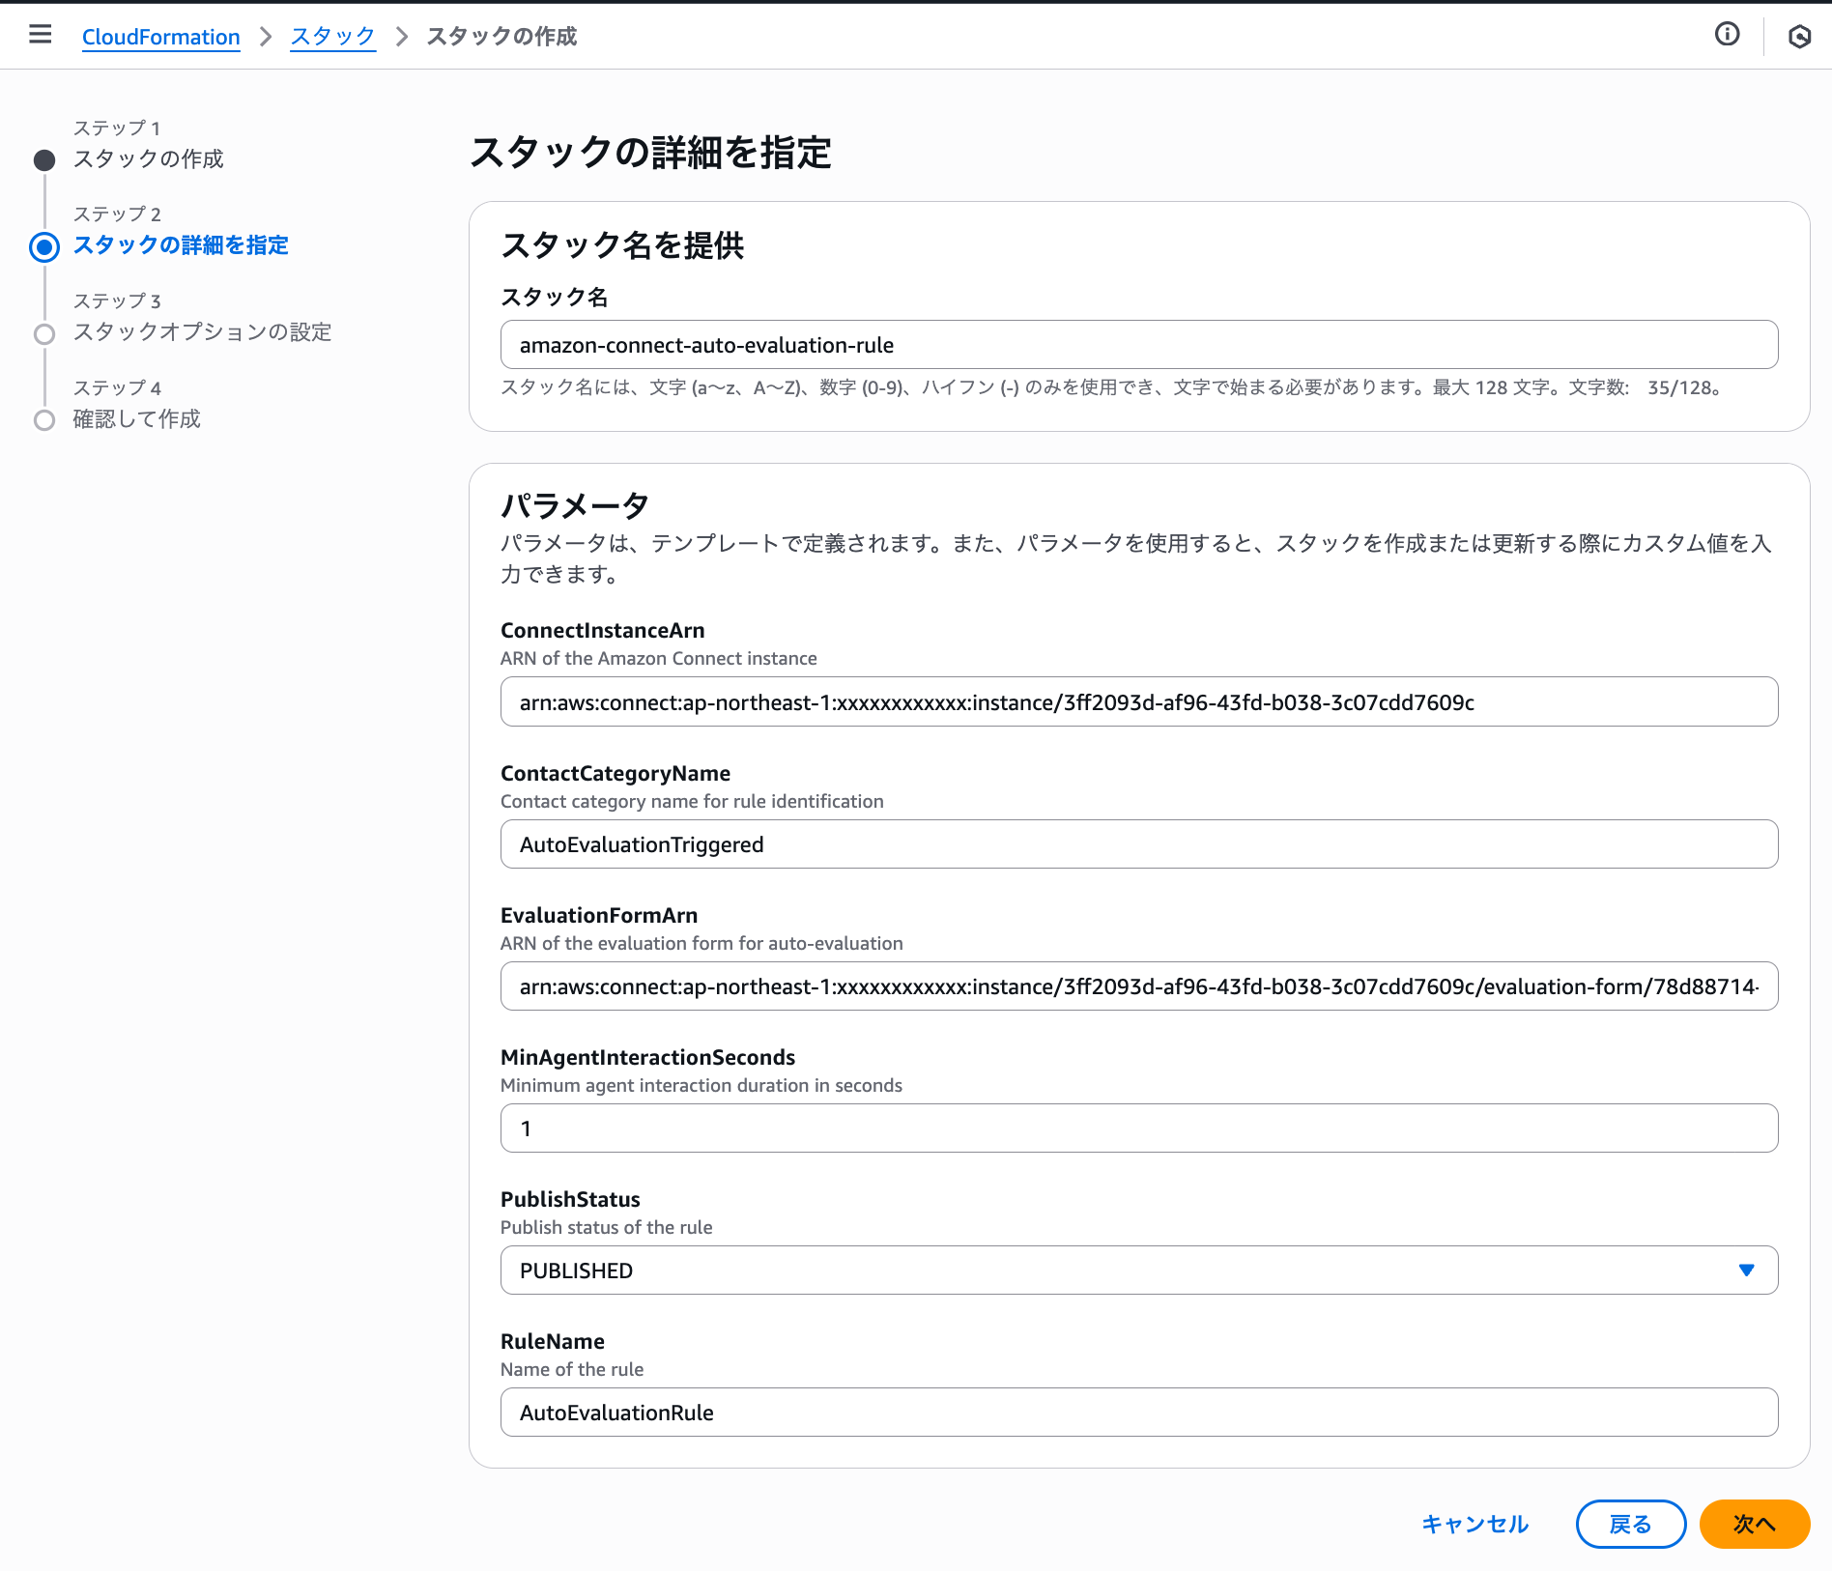The width and height of the screenshot is (1832, 1571).
Task: Click the パラメータ section heading
Action: (575, 504)
